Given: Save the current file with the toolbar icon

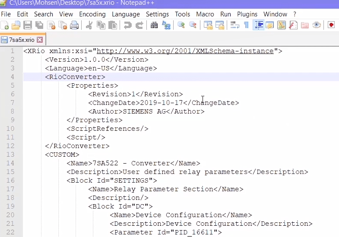Looking at the screenshot, I should (x=28, y=25).
